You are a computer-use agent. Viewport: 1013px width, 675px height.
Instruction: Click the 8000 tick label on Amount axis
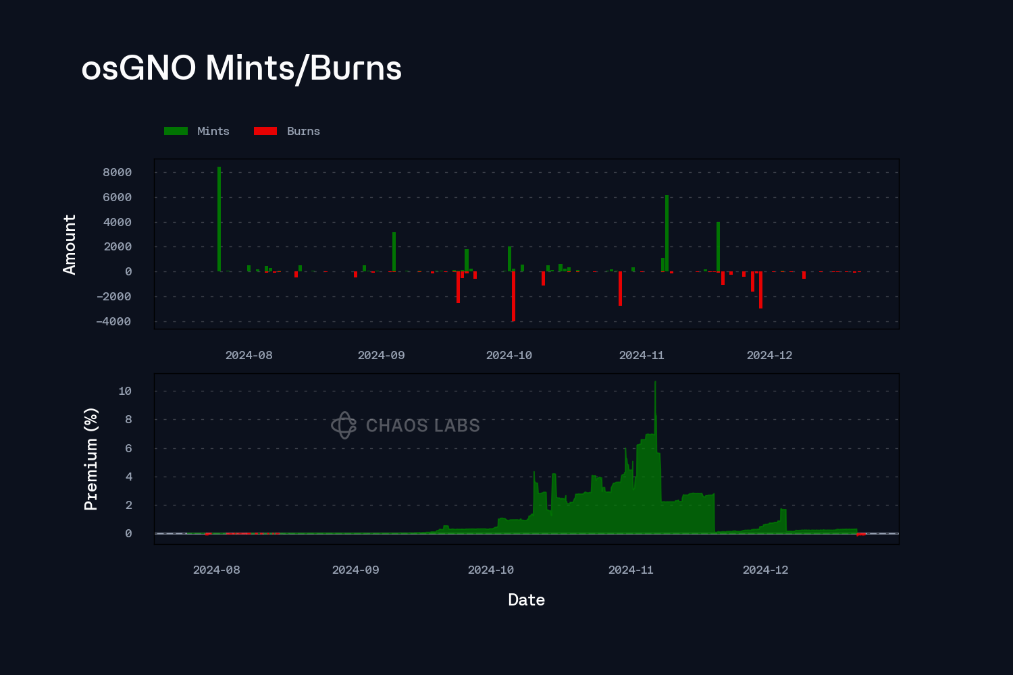click(117, 172)
